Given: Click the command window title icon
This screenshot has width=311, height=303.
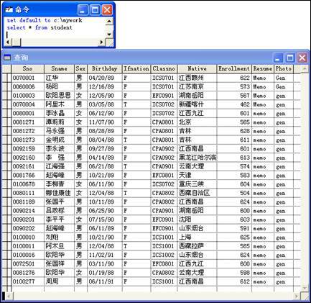Looking at the screenshot, I should click(9, 9).
